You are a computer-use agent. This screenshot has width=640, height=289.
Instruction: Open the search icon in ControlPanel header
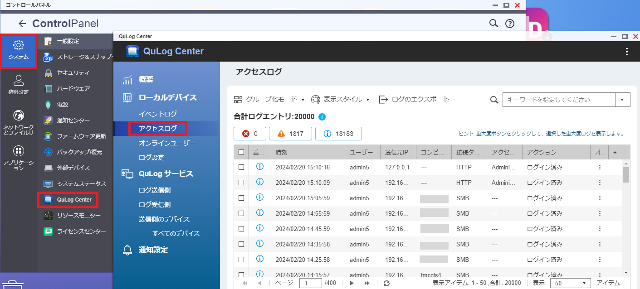pyautogui.click(x=493, y=23)
